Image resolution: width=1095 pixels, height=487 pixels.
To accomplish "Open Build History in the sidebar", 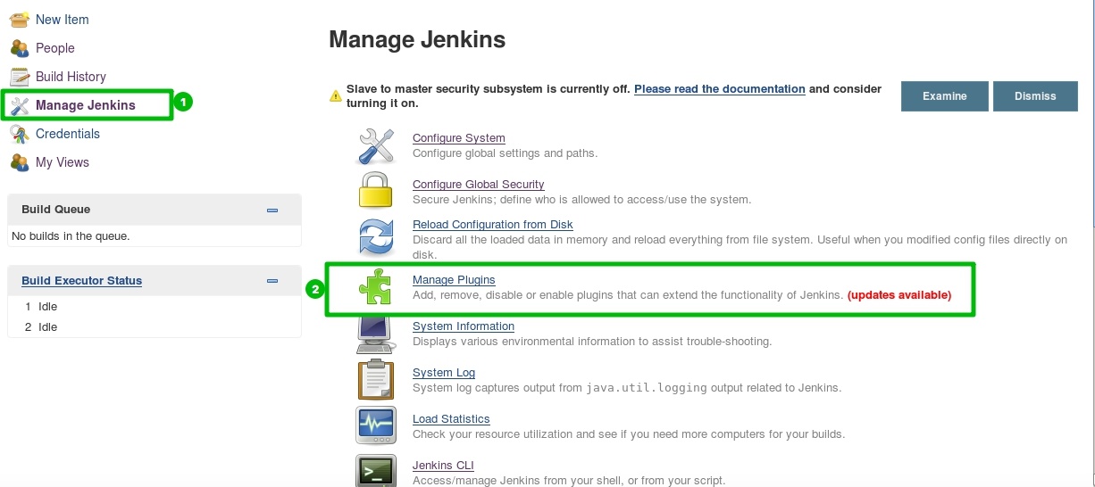I will pyautogui.click(x=71, y=77).
